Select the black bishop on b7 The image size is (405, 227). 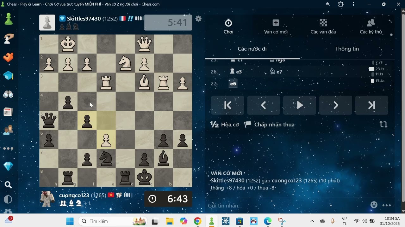click(163, 158)
